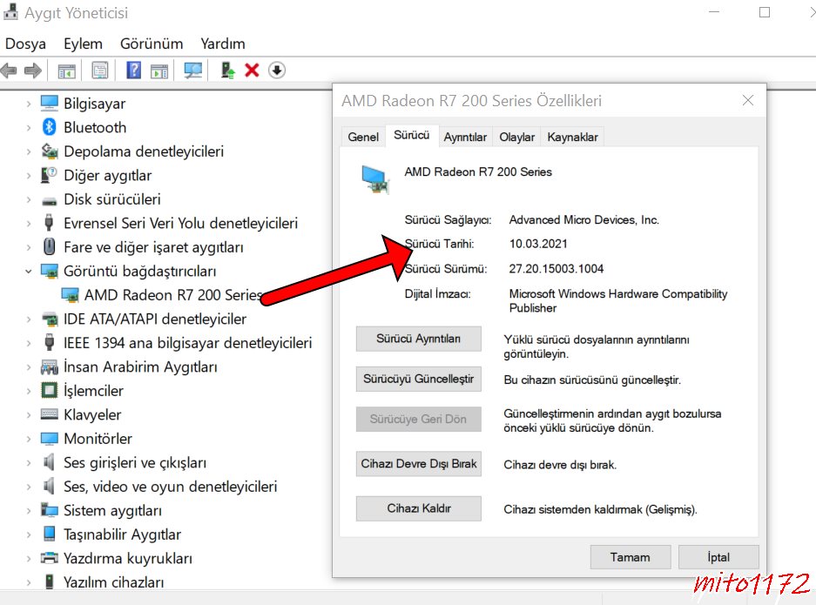The width and height of the screenshot is (816, 605).
Task: Open the Yardım menu
Action: click(x=223, y=44)
